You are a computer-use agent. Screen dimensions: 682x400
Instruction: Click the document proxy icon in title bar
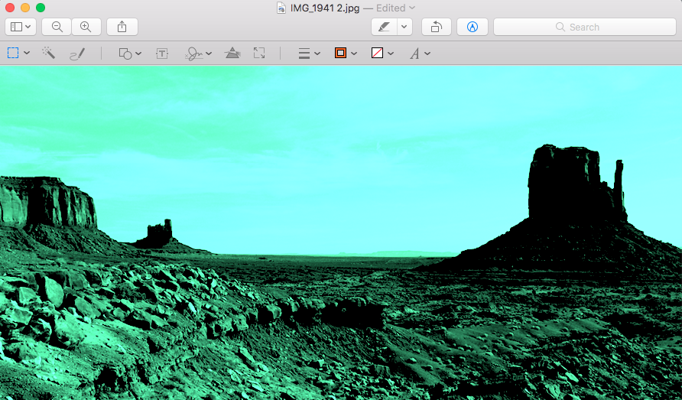[x=281, y=8]
